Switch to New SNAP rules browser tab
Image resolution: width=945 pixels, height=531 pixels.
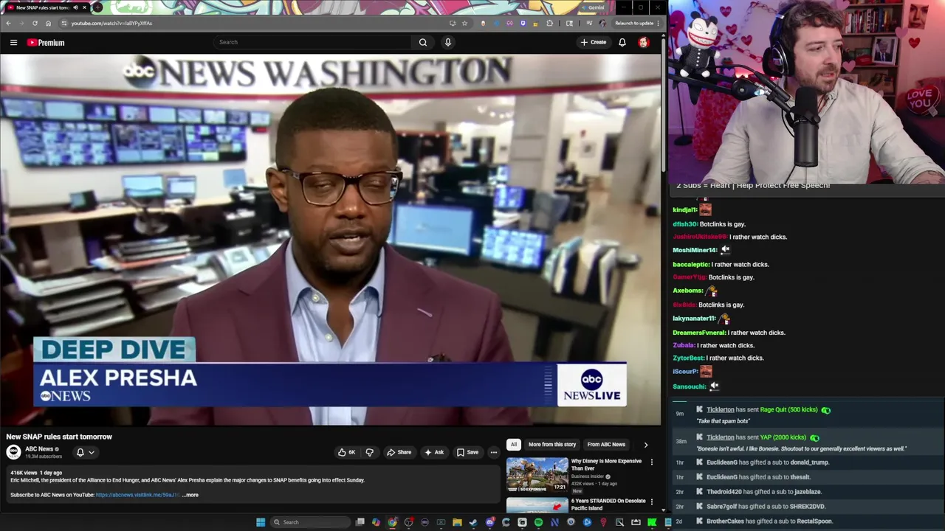click(44, 7)
